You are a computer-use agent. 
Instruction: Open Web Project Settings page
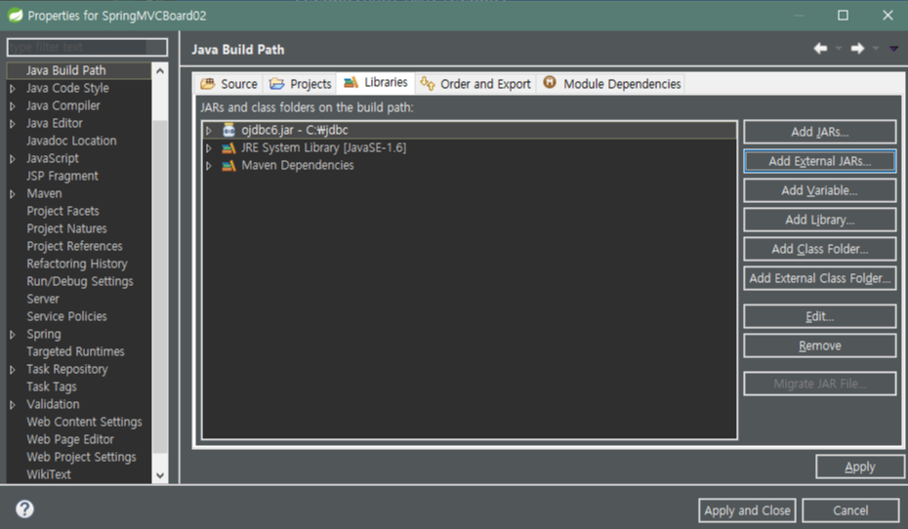click(81, 457)
